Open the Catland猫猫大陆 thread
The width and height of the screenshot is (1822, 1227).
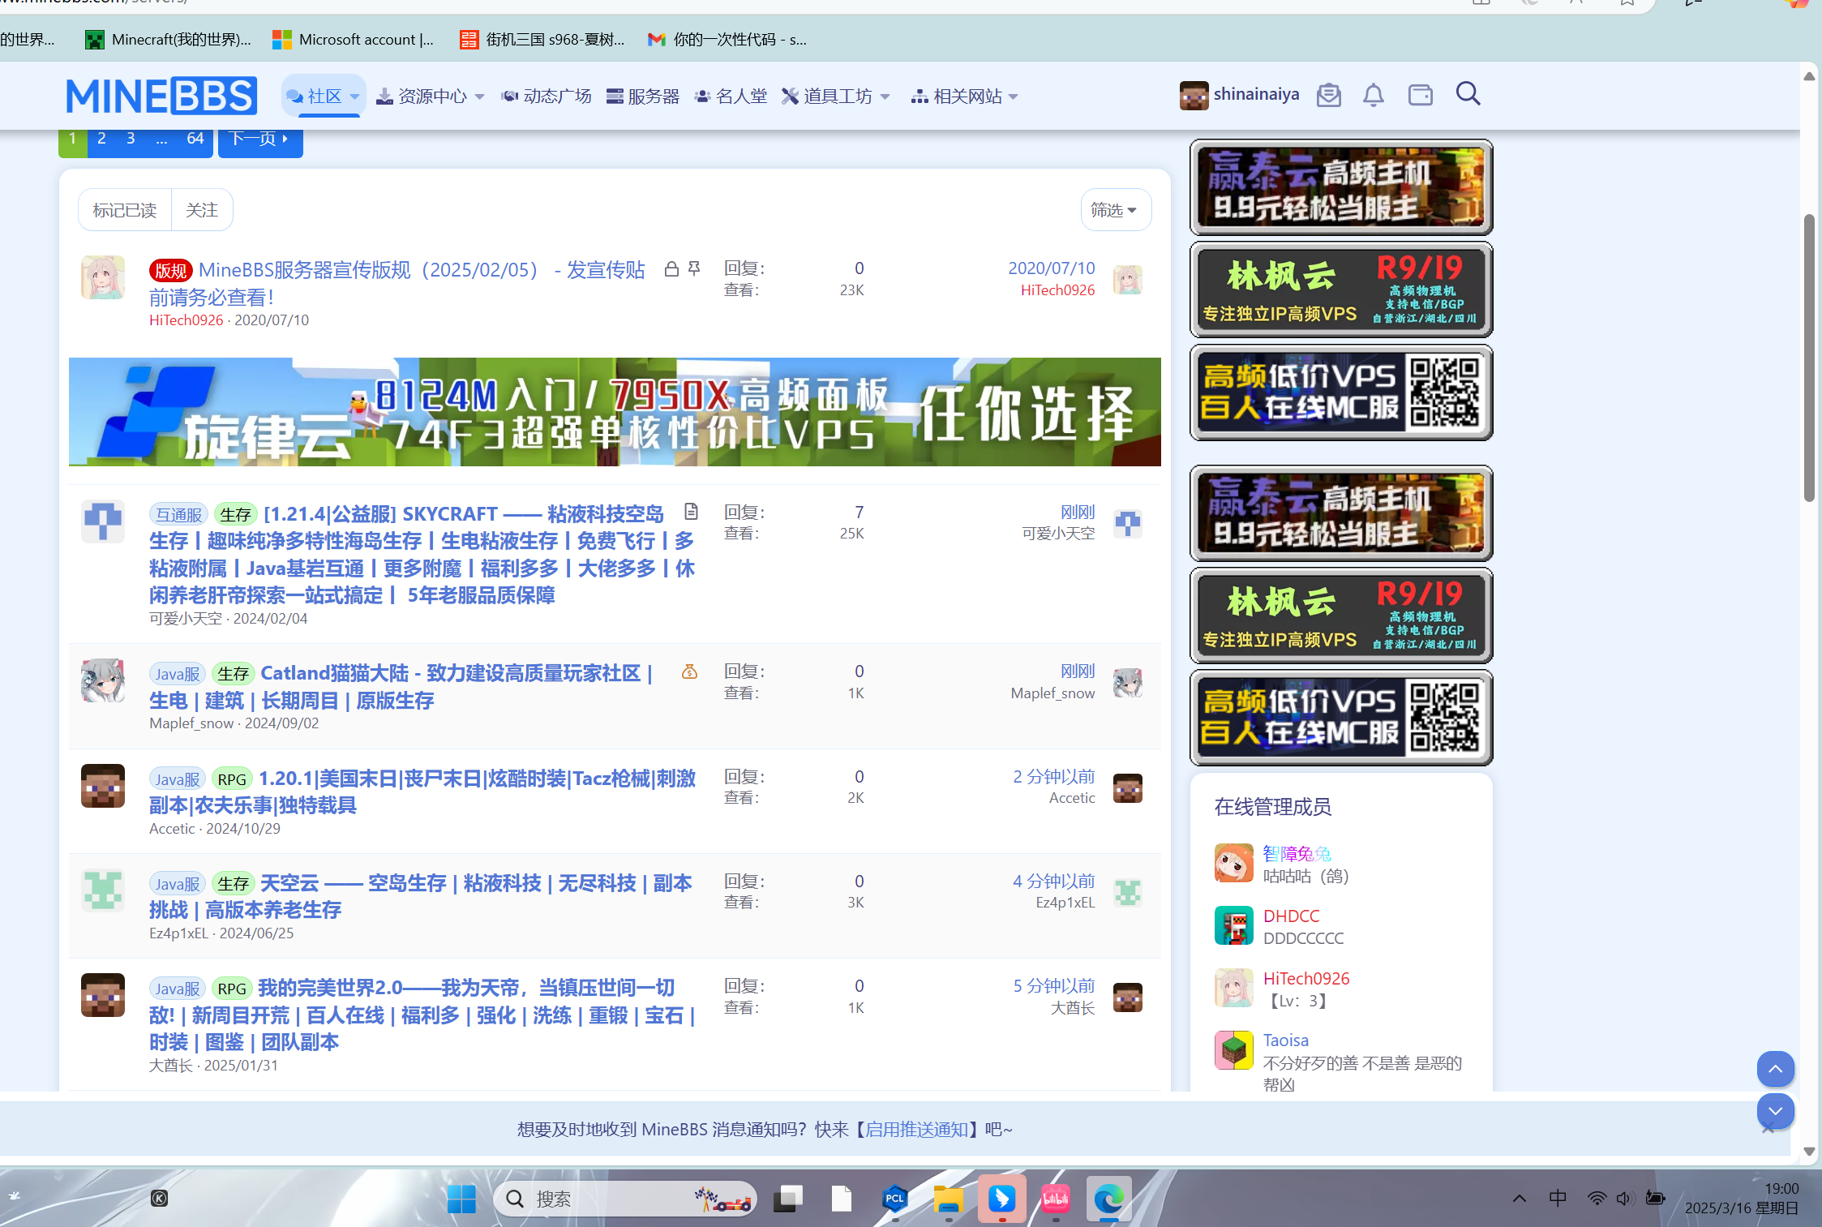pyautogui.click(x=401, y=686)
